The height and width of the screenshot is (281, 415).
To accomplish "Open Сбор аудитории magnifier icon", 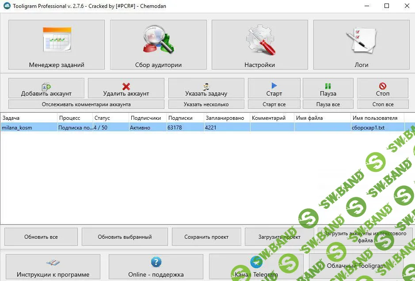I will point(158,40).
